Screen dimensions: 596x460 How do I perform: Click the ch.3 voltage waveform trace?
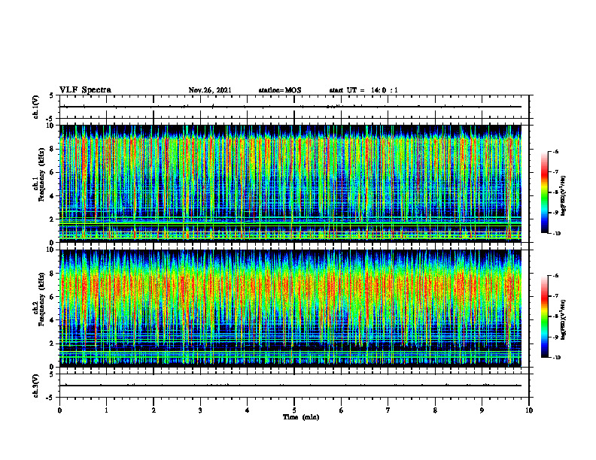290,386
